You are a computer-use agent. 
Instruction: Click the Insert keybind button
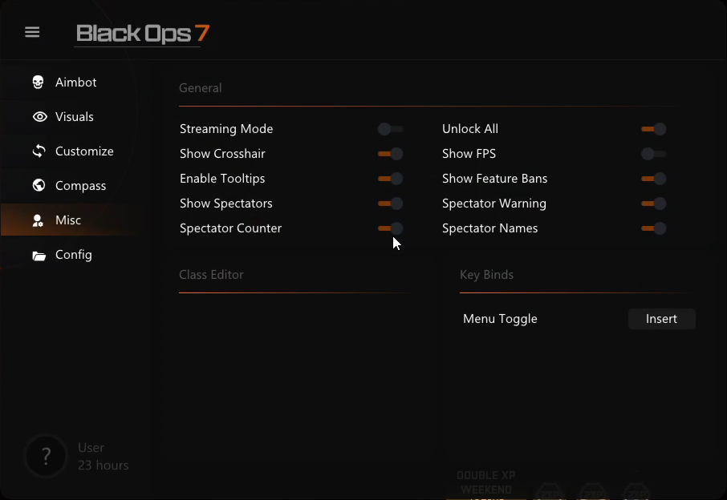tap(661, 318)
